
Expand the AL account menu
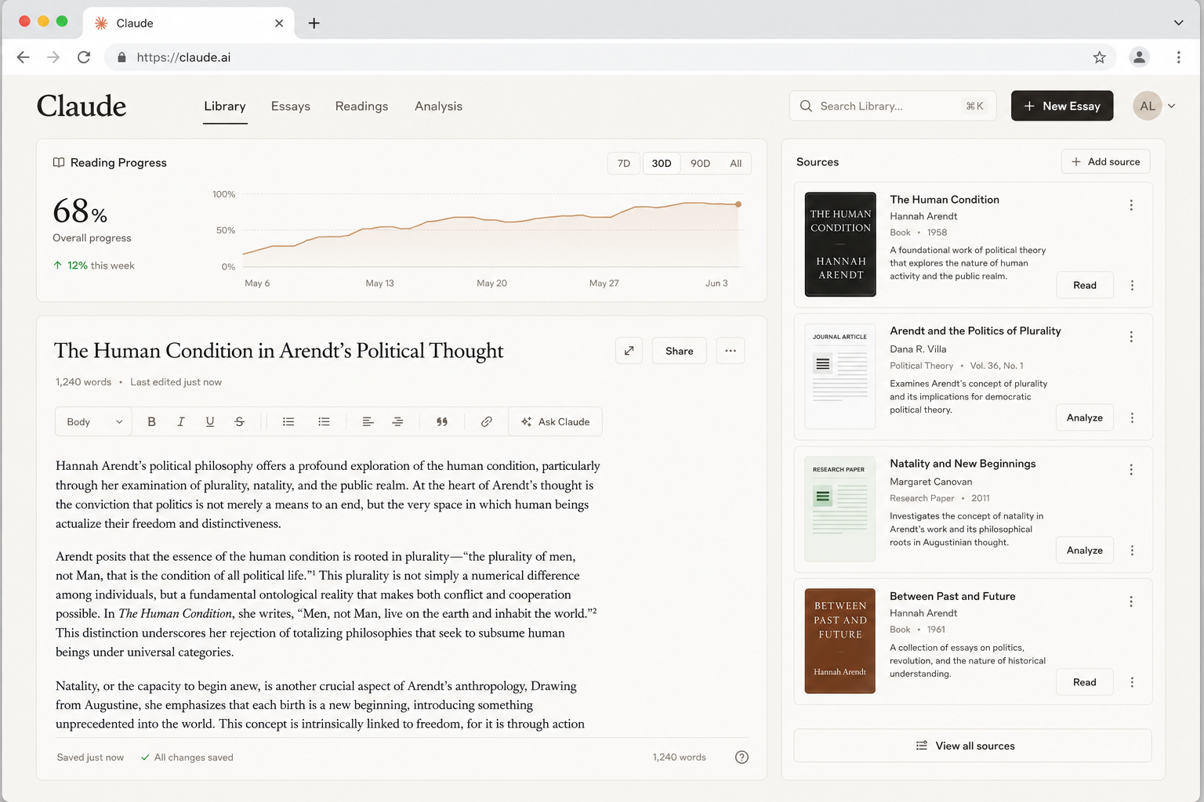[1155, 106]
